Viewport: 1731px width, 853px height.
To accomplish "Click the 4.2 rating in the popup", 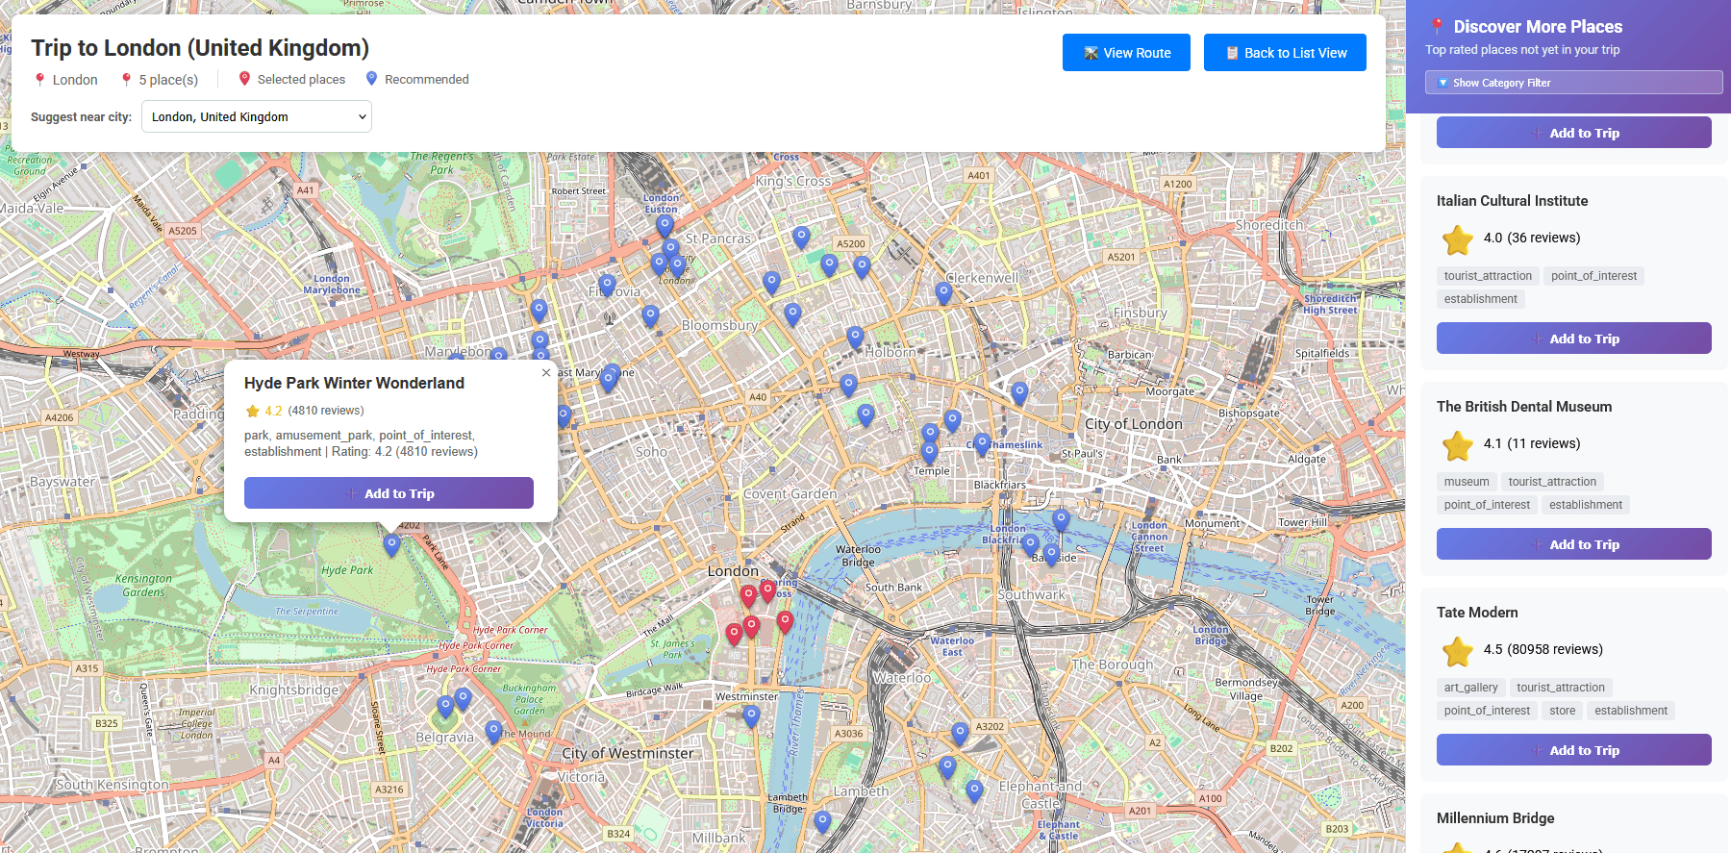I will point(274,411).
